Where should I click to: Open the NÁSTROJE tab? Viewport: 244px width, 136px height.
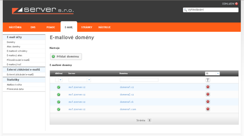click(x=105, y=27)
